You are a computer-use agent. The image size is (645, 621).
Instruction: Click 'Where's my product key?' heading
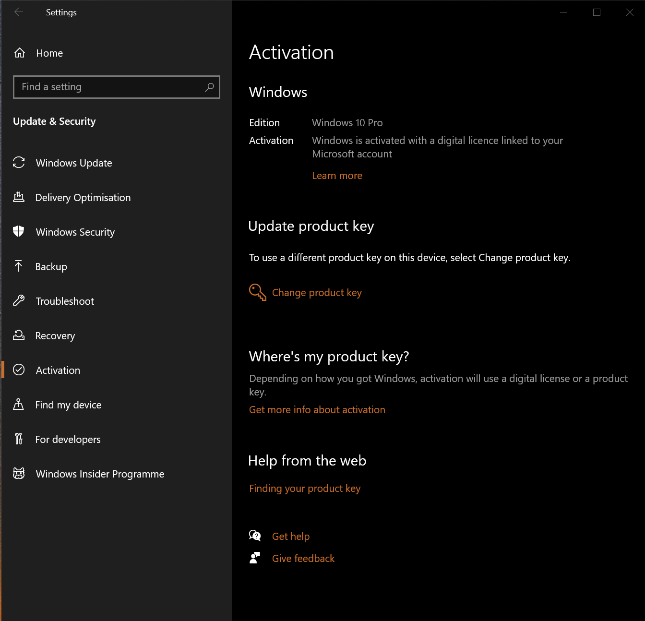click(x=329, y=357)
